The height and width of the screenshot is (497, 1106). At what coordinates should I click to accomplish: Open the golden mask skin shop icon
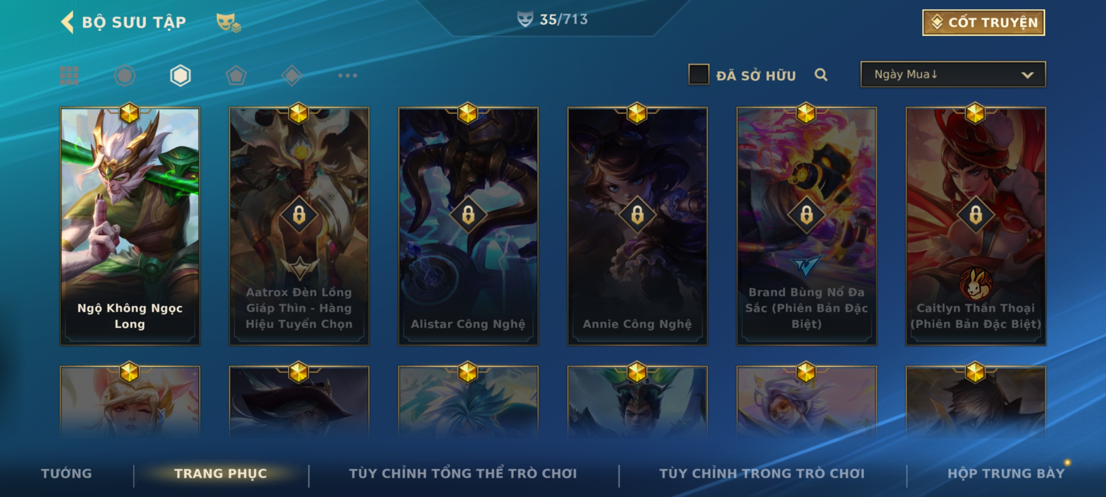pos(229,23)
